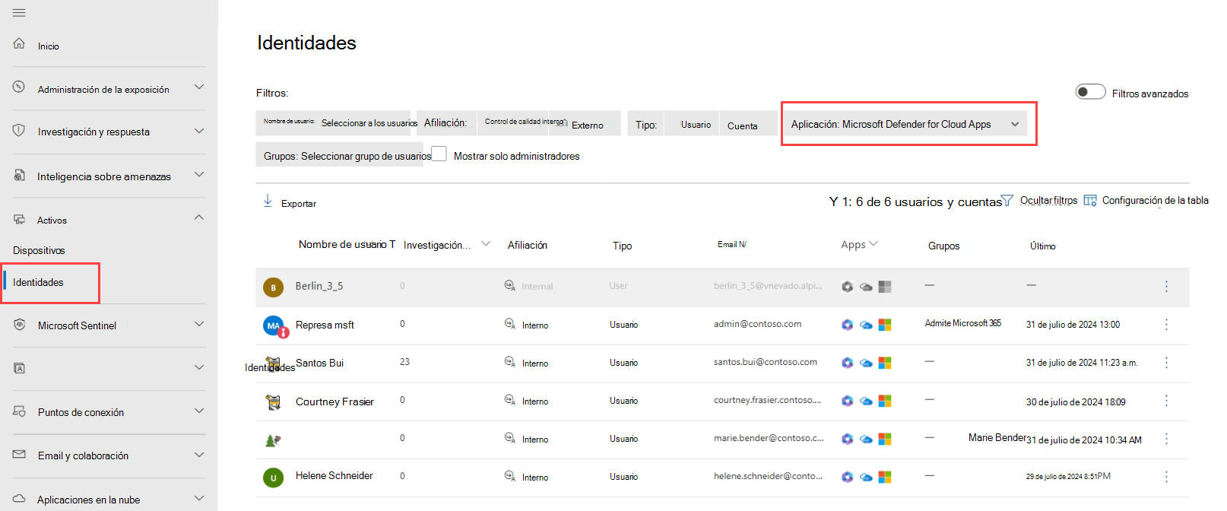Image resolution: width=1227 pixels, height=511 pixels.
Task: Open user Santos Bui
Action: (319, 363)
